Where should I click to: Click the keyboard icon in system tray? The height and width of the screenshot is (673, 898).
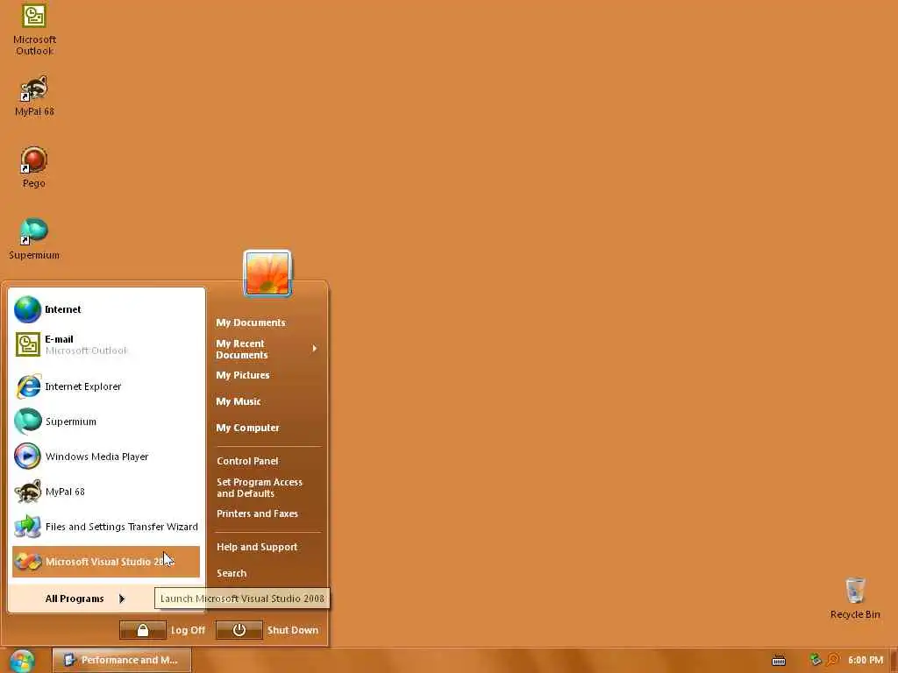pos(779,661)
